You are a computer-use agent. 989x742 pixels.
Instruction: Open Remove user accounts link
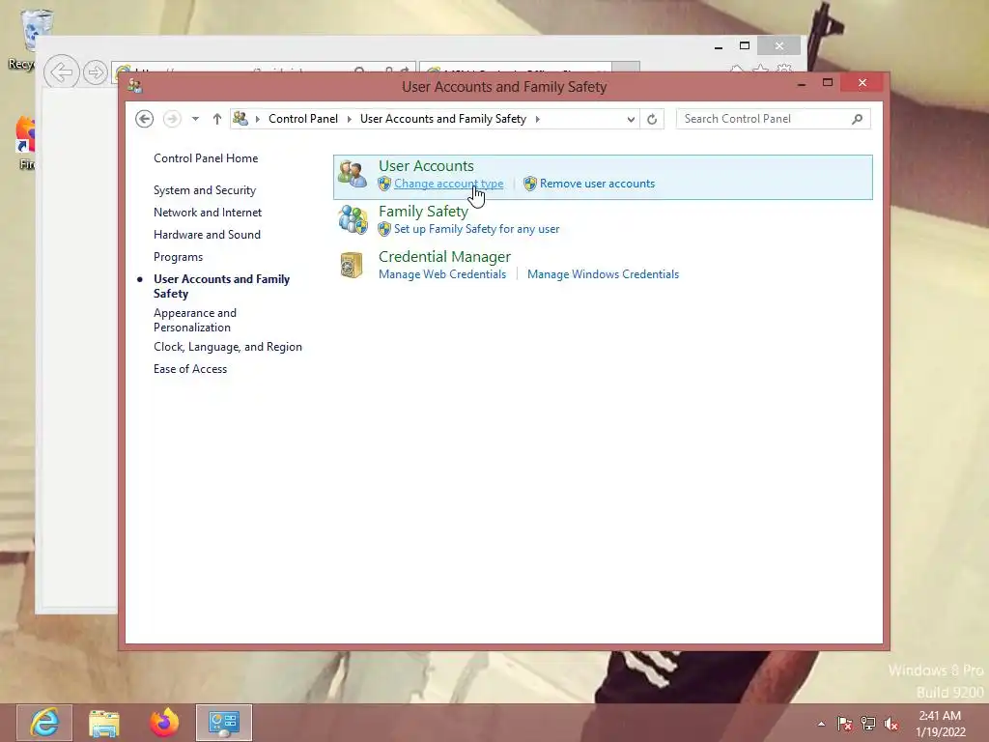pyautogui.click(x=597, y=184)
